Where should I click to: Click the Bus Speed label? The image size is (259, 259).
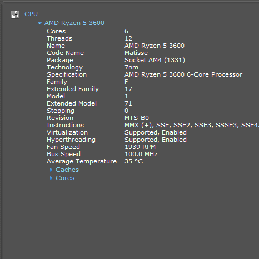[x=63, y=154]
